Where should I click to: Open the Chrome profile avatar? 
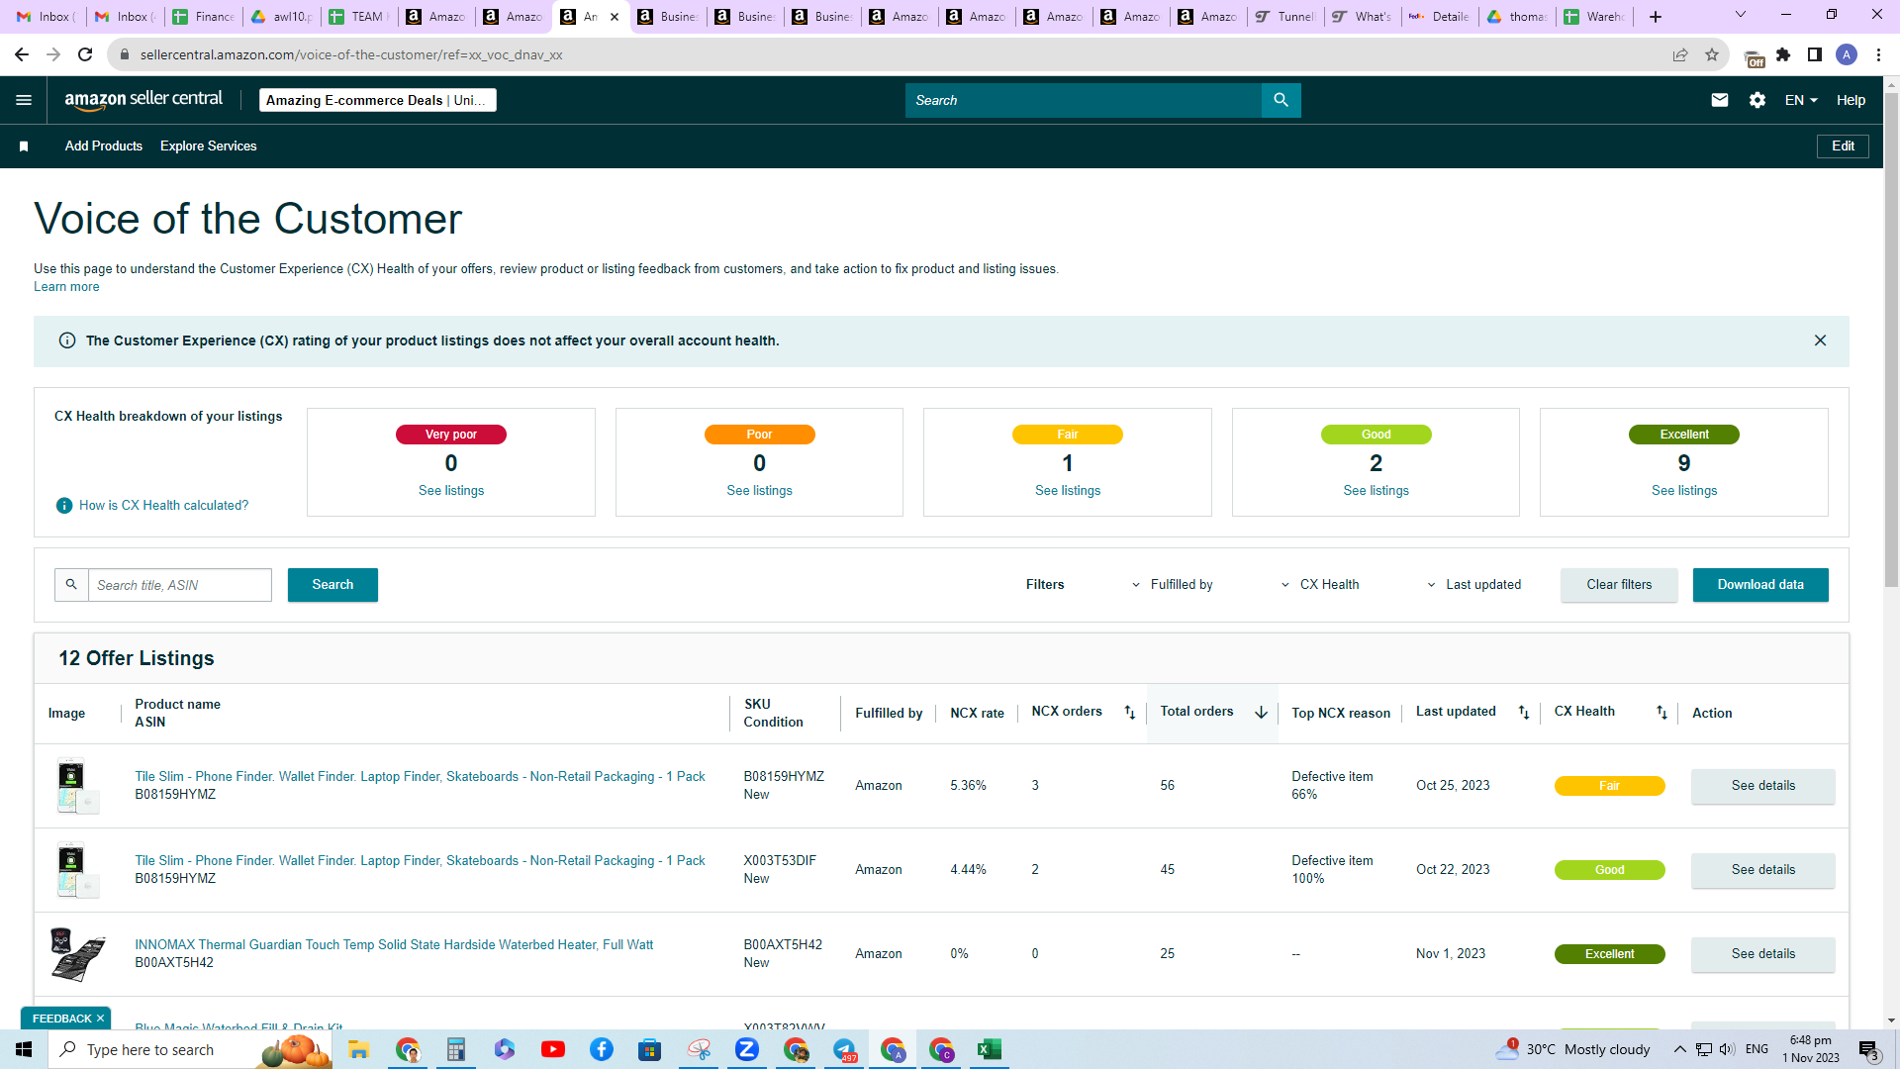click(x=1847, y=54)
